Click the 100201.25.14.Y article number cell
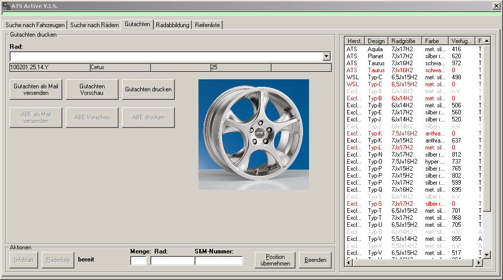Image resolution: width=503 pixels, height=280 pixels. (x=50, y=67)
